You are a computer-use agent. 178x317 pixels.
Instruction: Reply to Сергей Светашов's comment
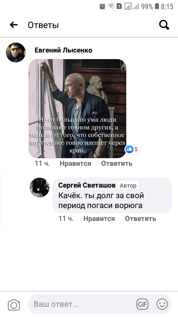(140, 219)
